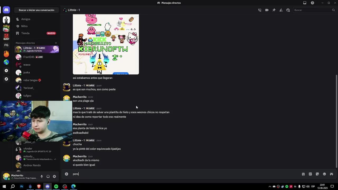Open the sticker picker
The image size is (338, 190).
click(317, 174)
